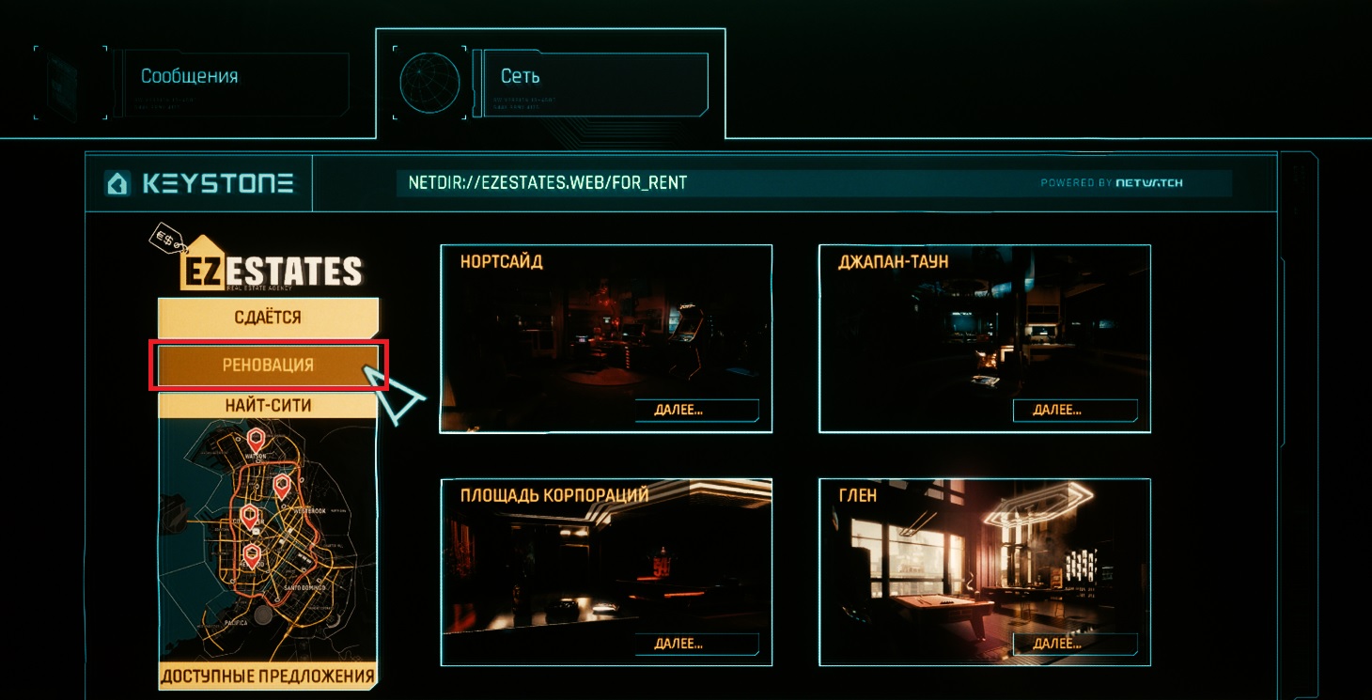Click the map pin just below the Westbrook pin

click(249, 517)
